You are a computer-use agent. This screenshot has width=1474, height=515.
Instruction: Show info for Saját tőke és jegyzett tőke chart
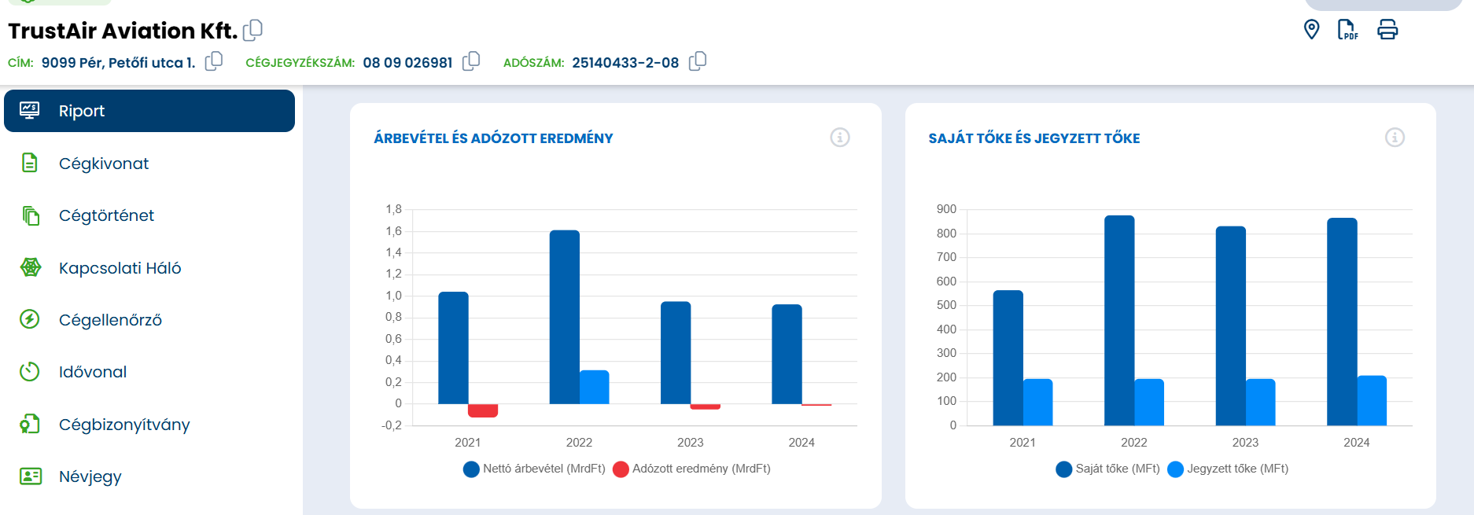(1395, 138)
